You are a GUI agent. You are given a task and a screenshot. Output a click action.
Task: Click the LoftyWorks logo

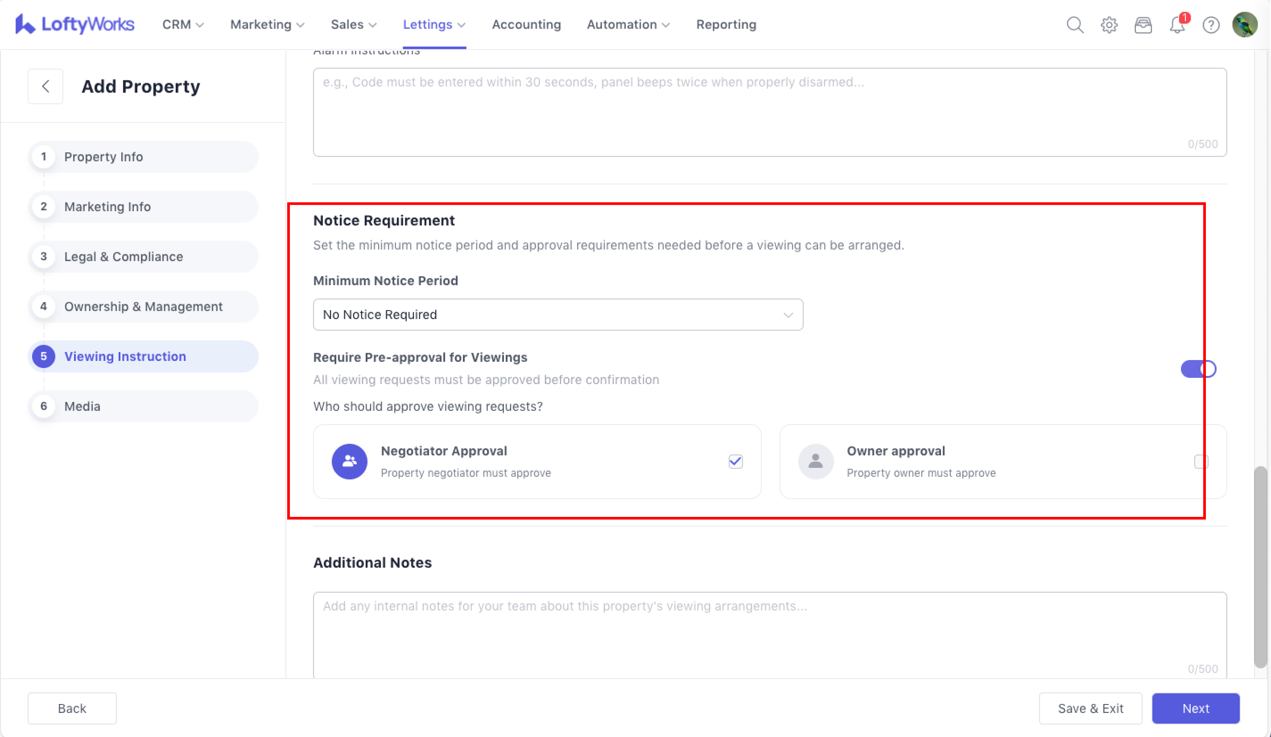point(74,24)
